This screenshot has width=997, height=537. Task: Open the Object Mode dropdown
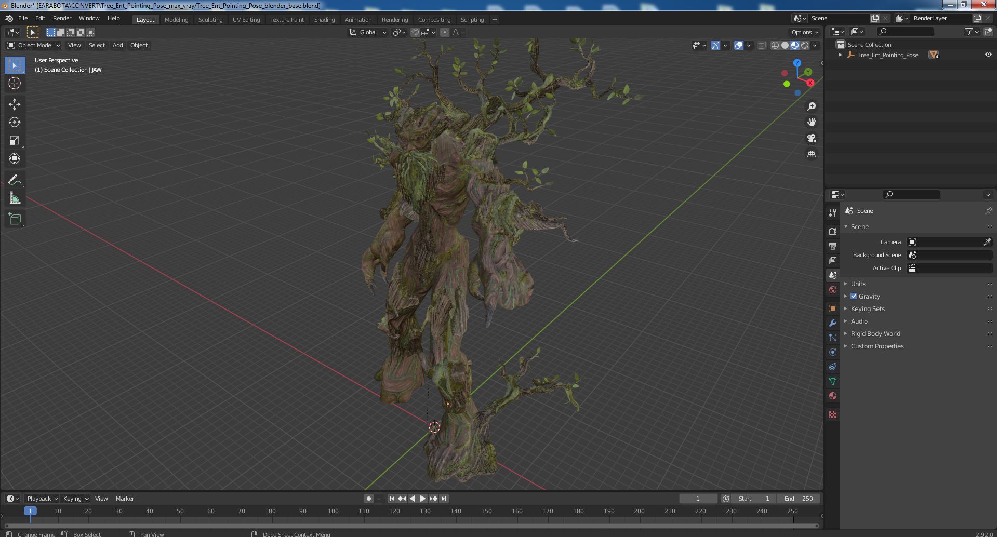click(x=34, y=45)
